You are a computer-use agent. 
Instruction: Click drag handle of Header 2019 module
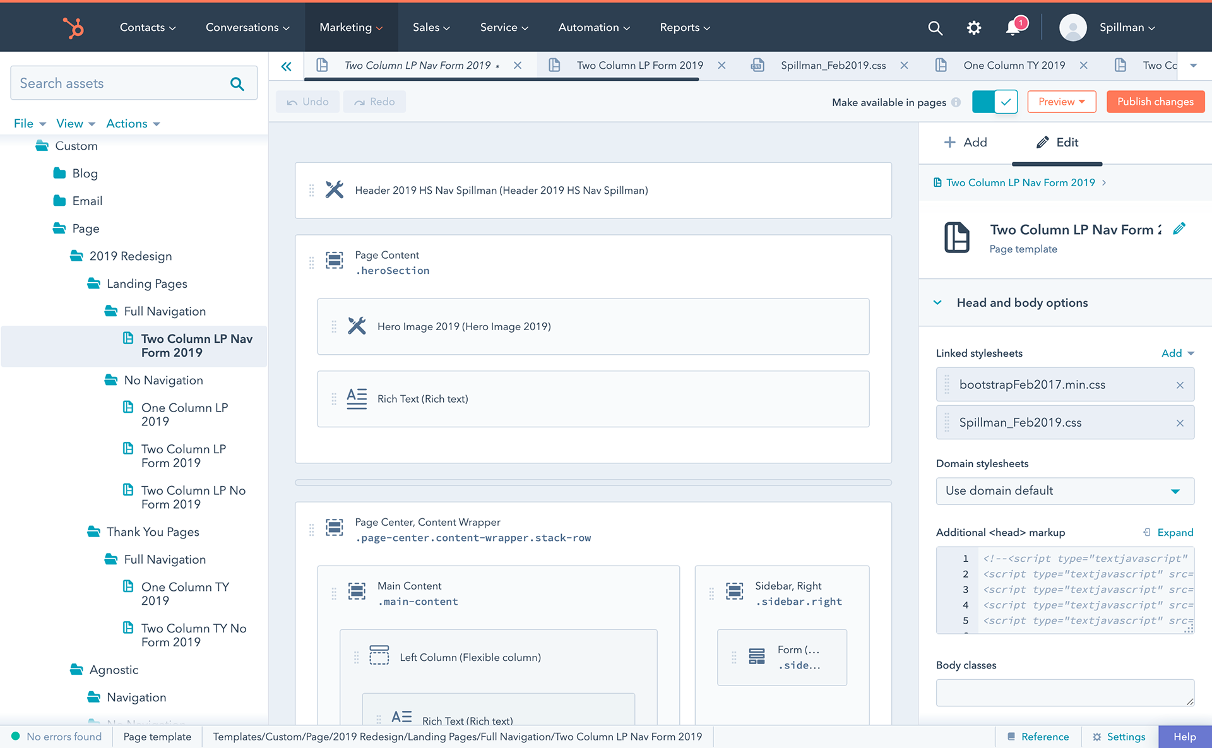click(311, 190)
